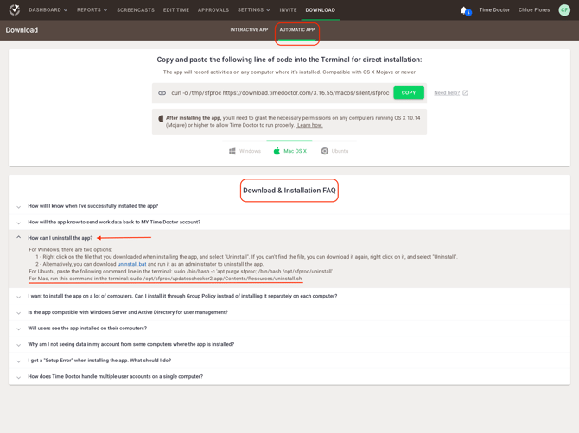
Task: Open the Dashboard dropdown menu
Action: (48, 10)
